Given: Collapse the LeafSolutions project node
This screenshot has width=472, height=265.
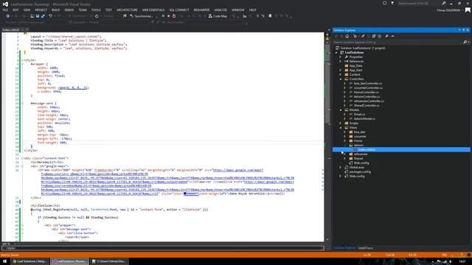Looking at the screenshot, I should (336, 52).
